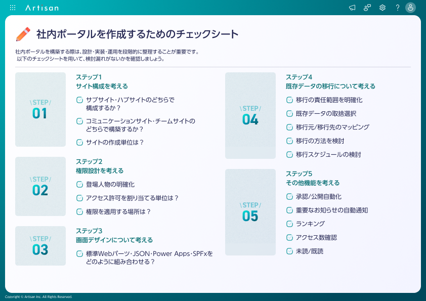Check 移行の方法を検討 item
Viewport: 426px width, 301px height.
(x=289, y=141)
